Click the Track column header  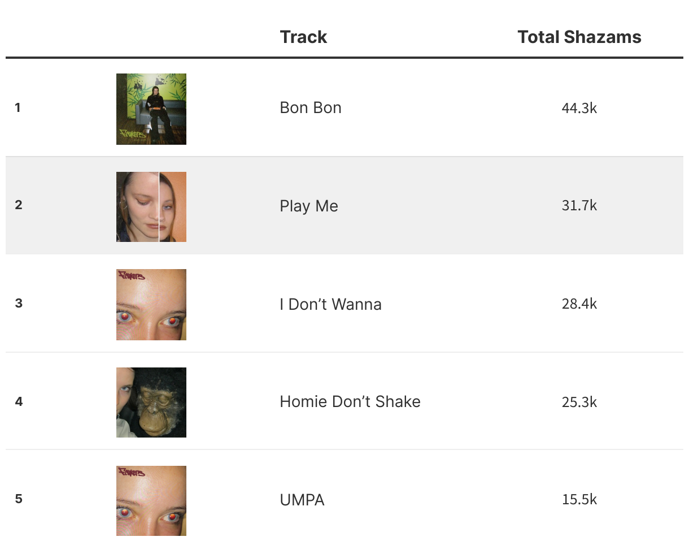[303, 37]
